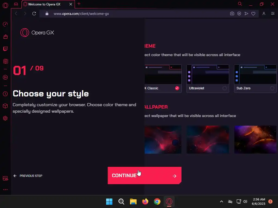Viewport: 278px width, 208px height.
Task: Open the sidebar three-dots setup menu
Action: [x=5, y=190]
